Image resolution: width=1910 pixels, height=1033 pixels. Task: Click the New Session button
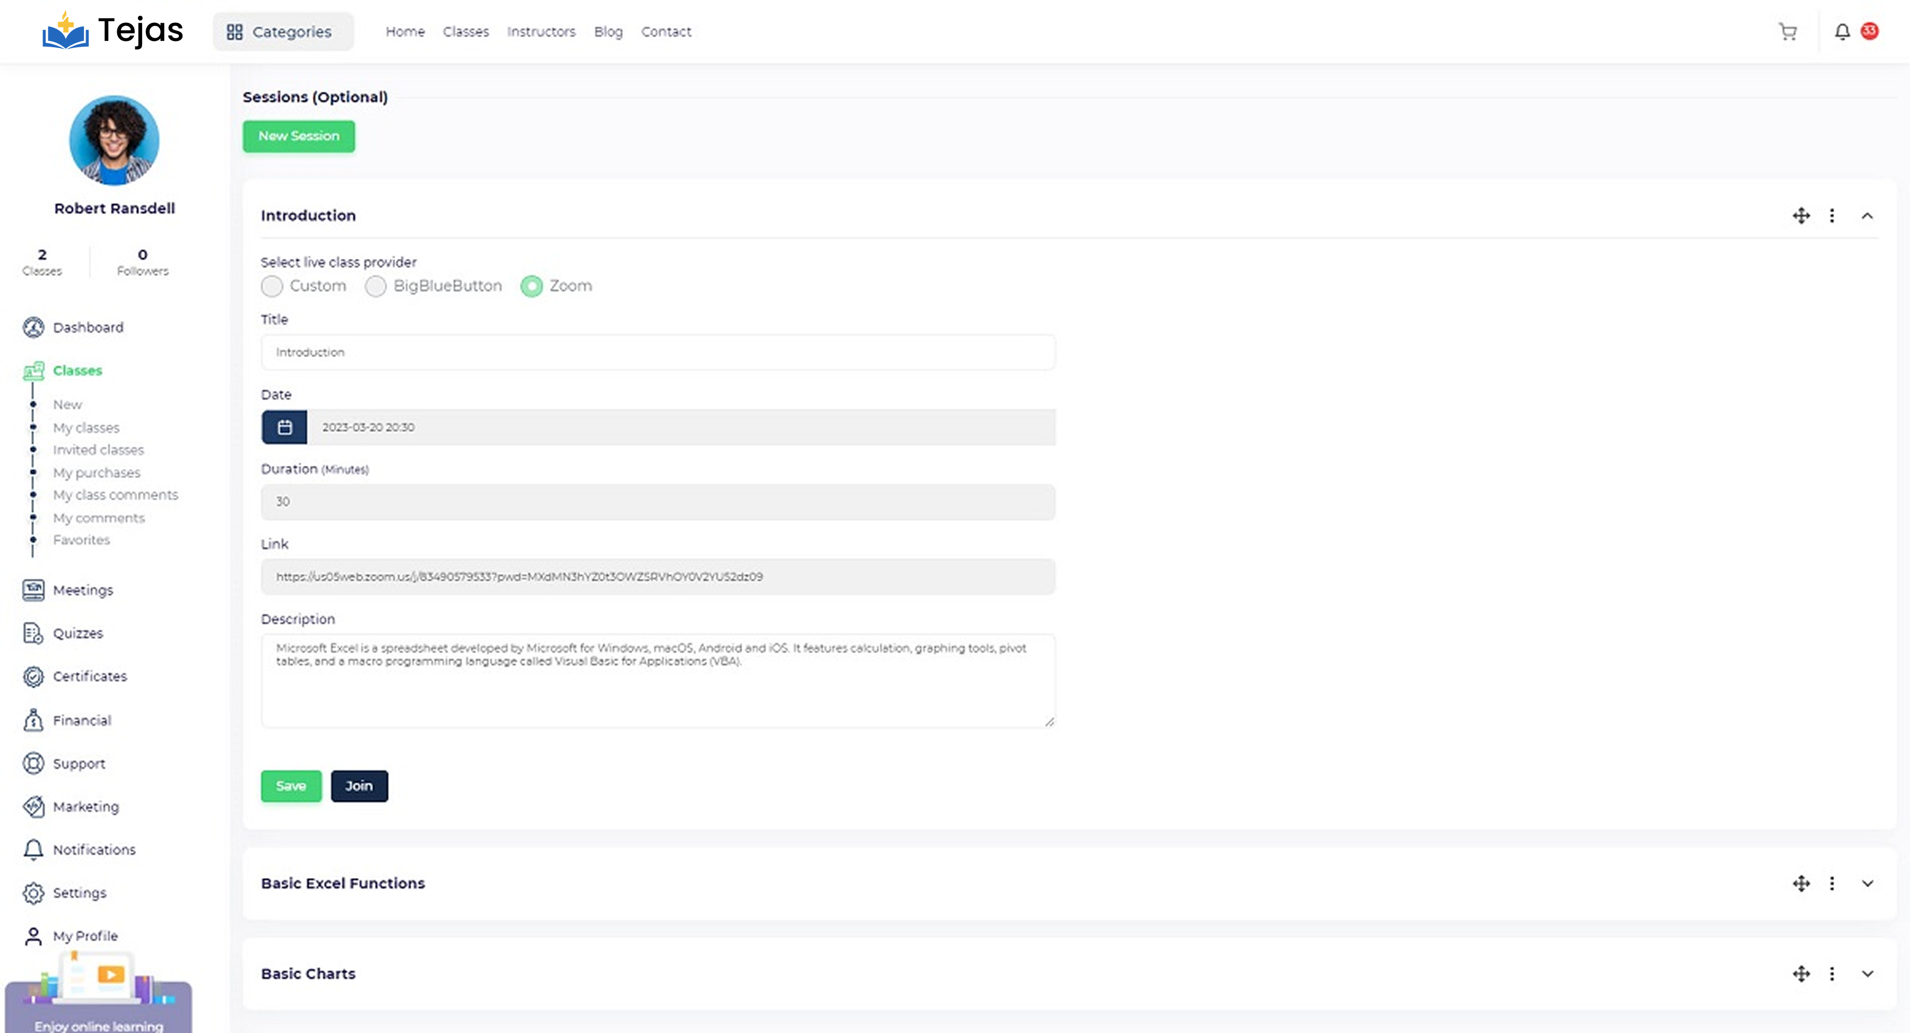298,136
